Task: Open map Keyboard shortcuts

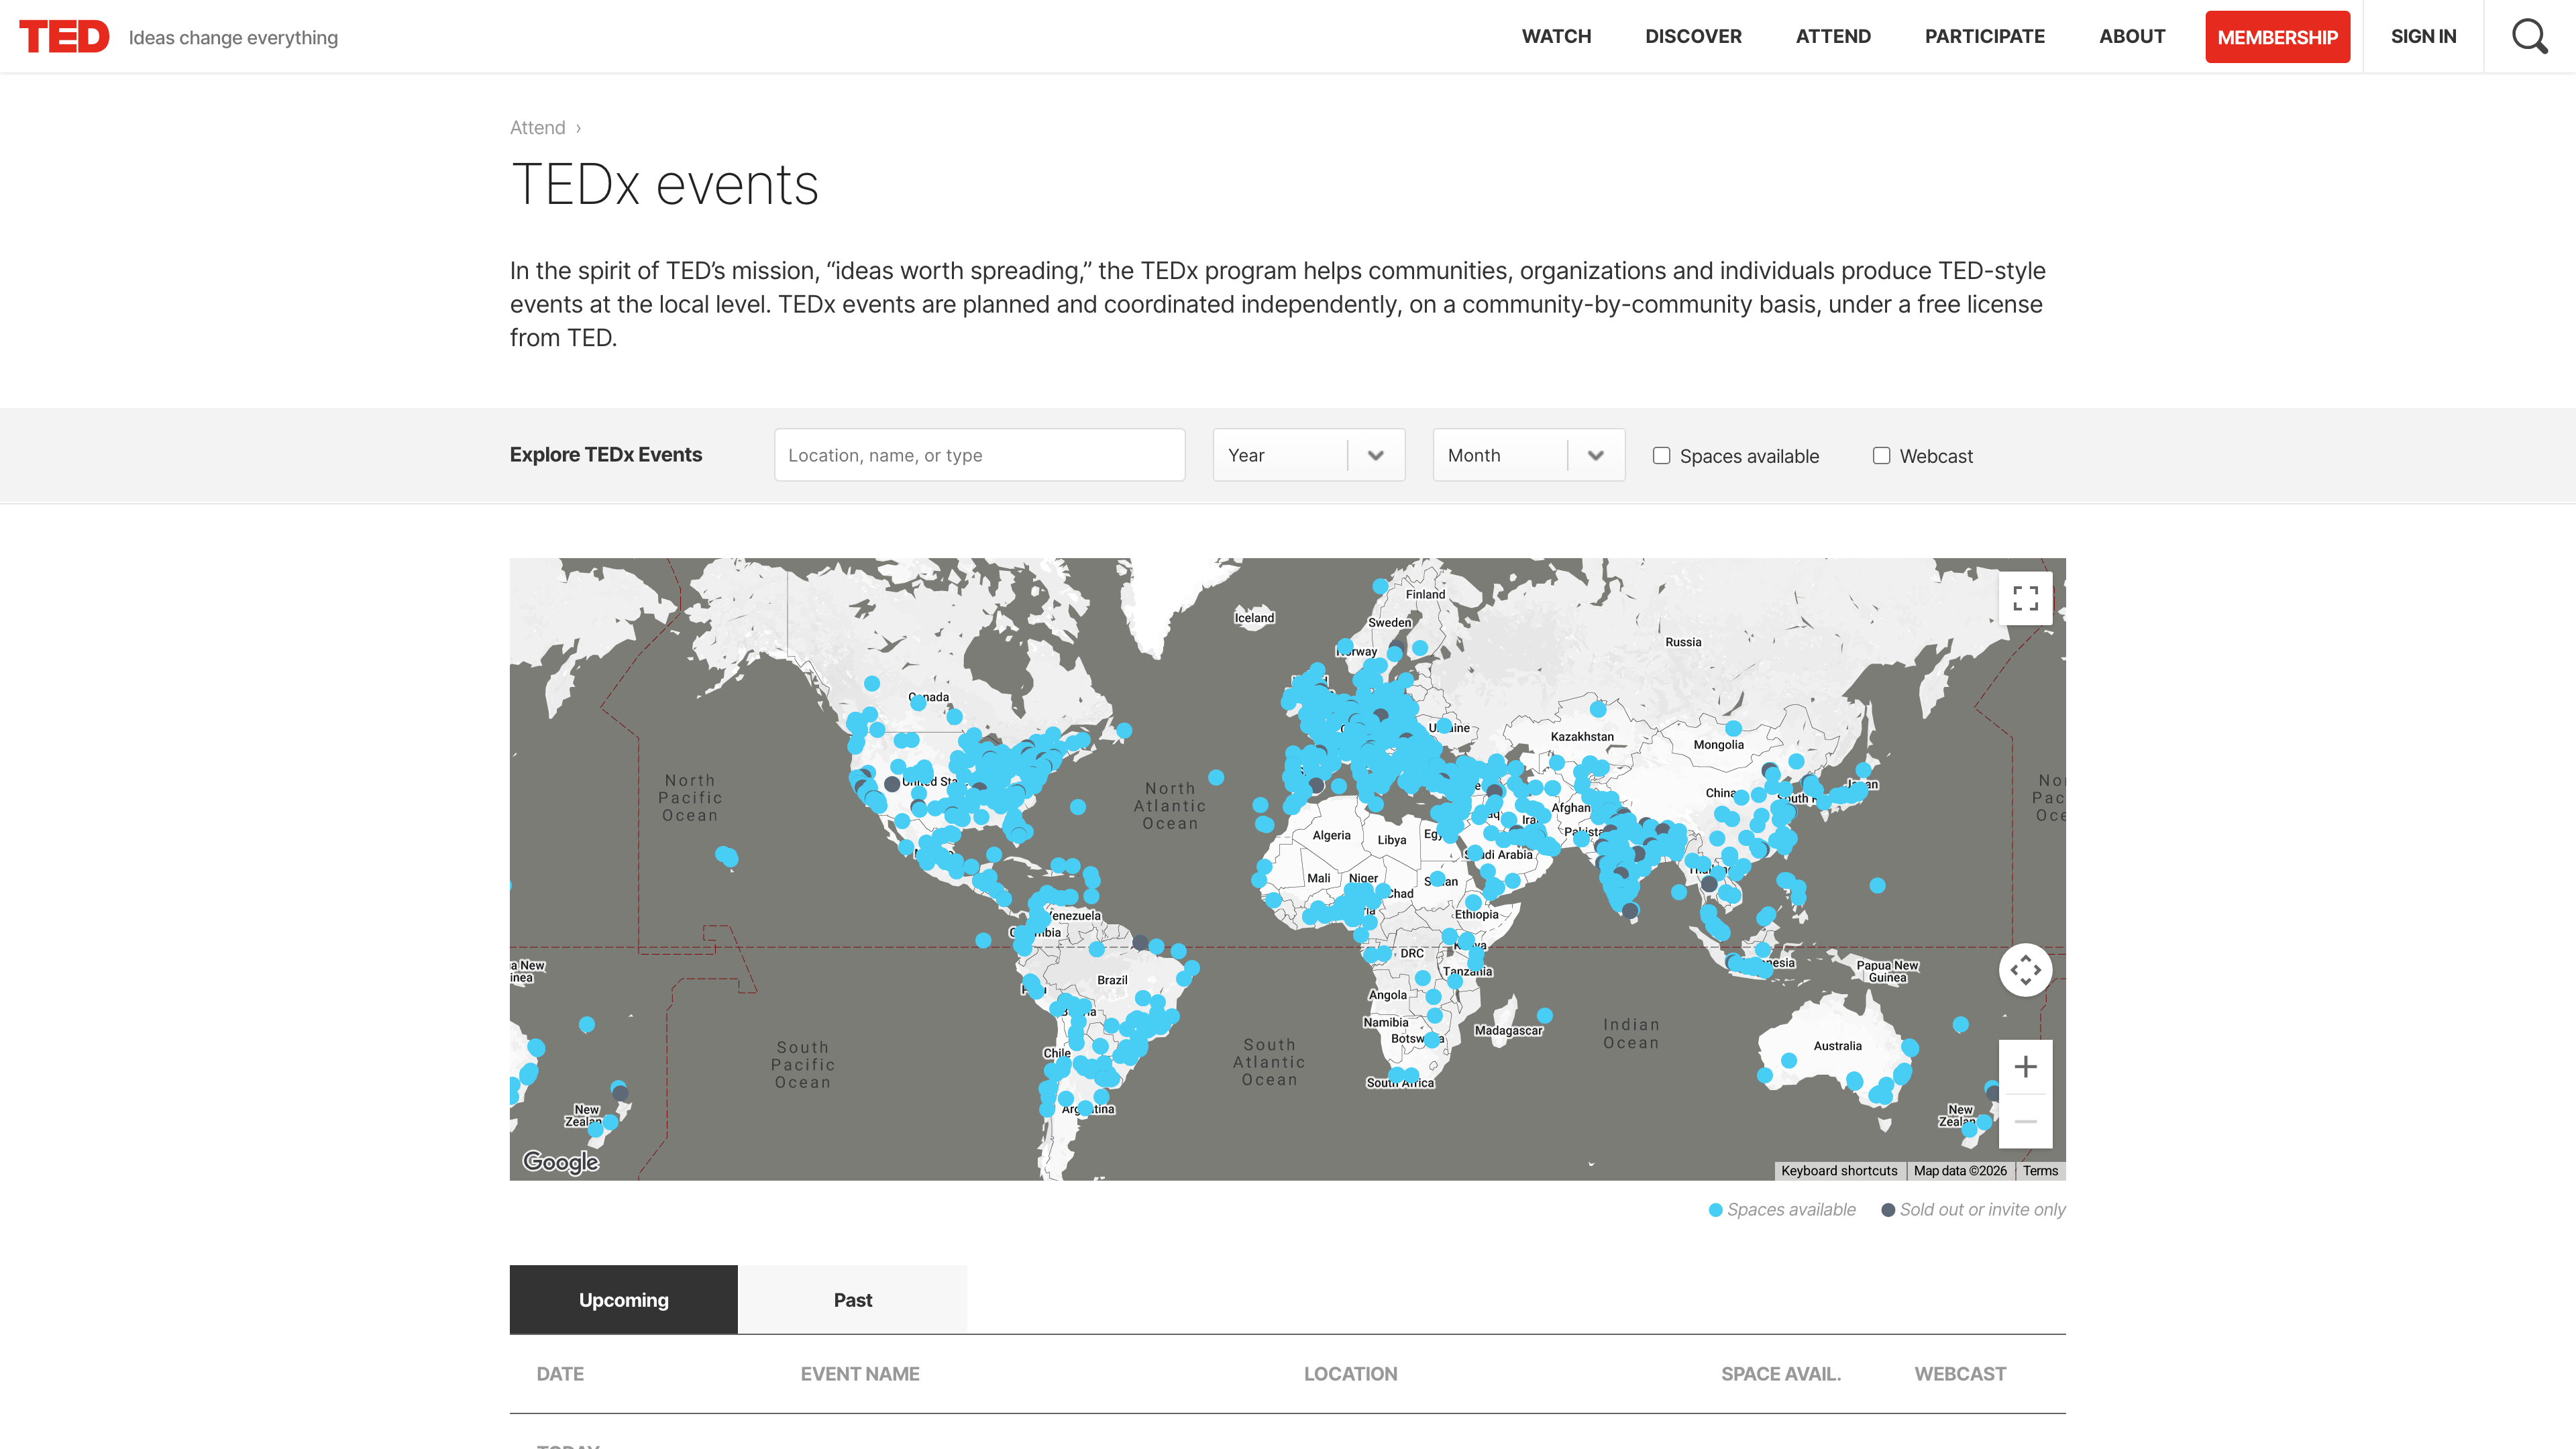Action: [1838, 1170]
